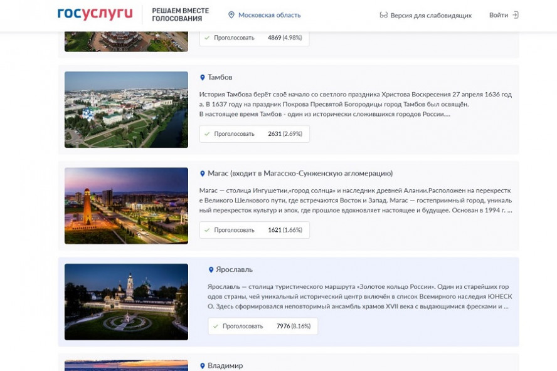
Task: Click the pin icon beside Магас
Action: click(203, 174)
